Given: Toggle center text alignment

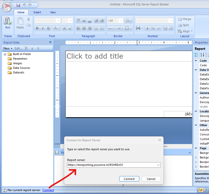Looking at the screenshot, I should pyautogui.click(x=84, y=28).
